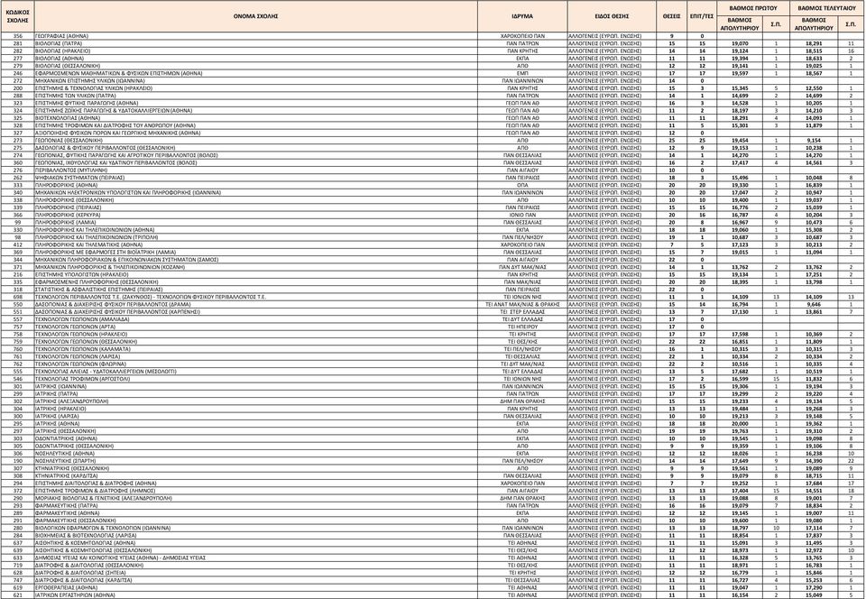Select 'ΙΑΤΡΙΚΩΝ ΕΡΓΑΣΤΗΡΙΩΝ (ΑΘΗΝΑ)' school name
866x599 pixels.
255,595
